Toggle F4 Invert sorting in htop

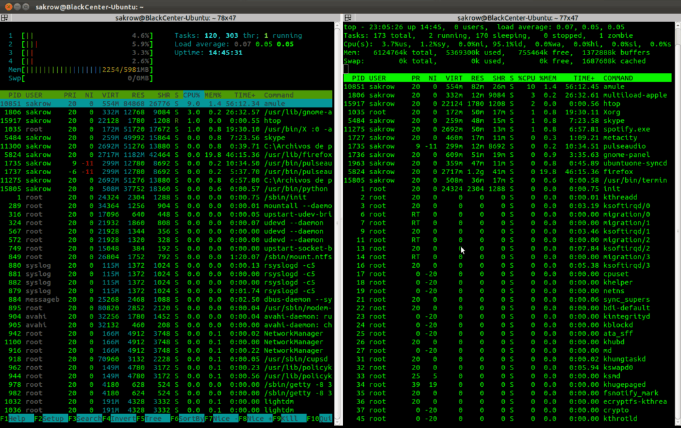point(119,419)
